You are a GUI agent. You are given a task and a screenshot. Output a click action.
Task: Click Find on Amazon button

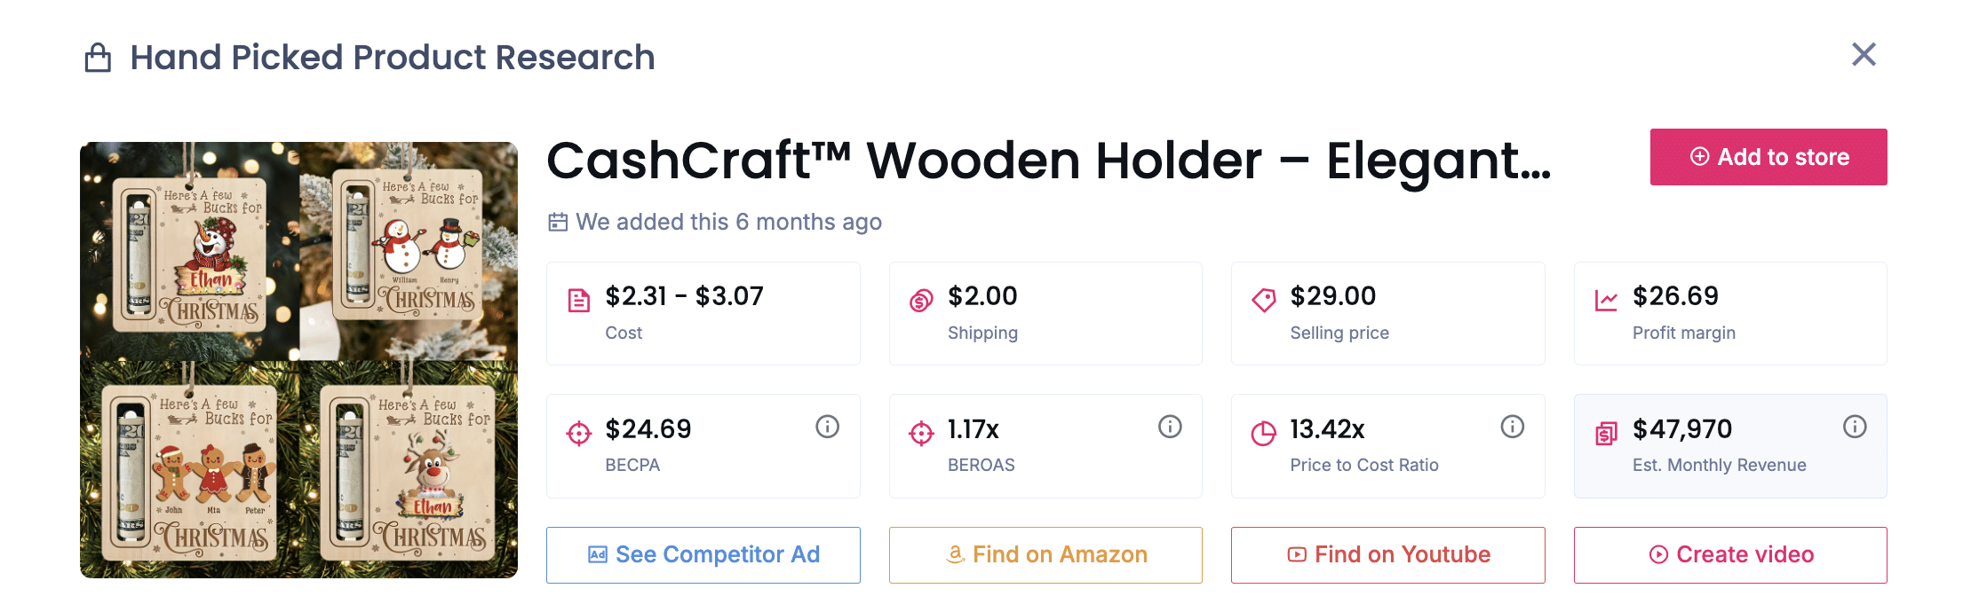1045,555
